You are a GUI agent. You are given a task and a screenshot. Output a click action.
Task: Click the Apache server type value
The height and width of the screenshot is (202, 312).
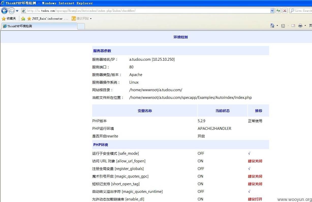coord(136,75)
